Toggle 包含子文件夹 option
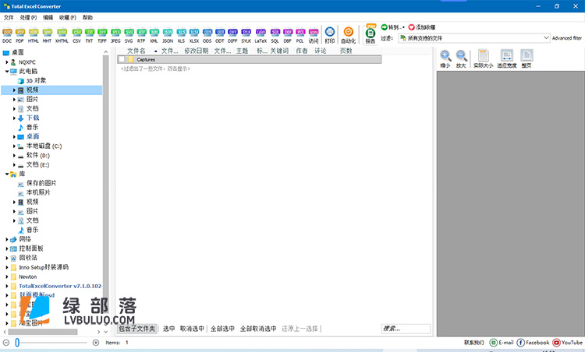The height and width of the screenshot is (352, 585). (137, 329)
